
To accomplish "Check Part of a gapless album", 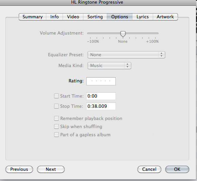I will (56, 135).
